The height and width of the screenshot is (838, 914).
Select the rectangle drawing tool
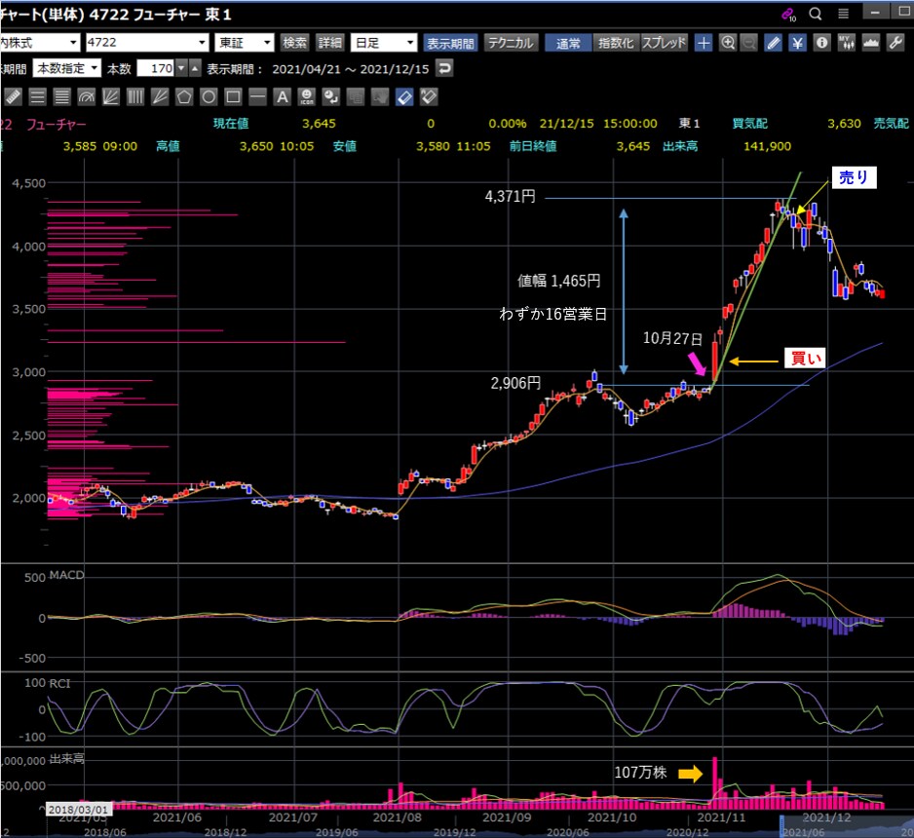[x=233, y=96]
